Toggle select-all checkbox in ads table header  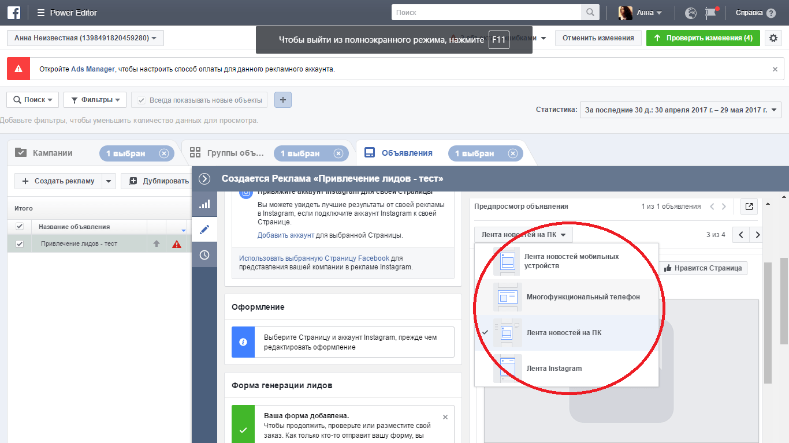20,227
